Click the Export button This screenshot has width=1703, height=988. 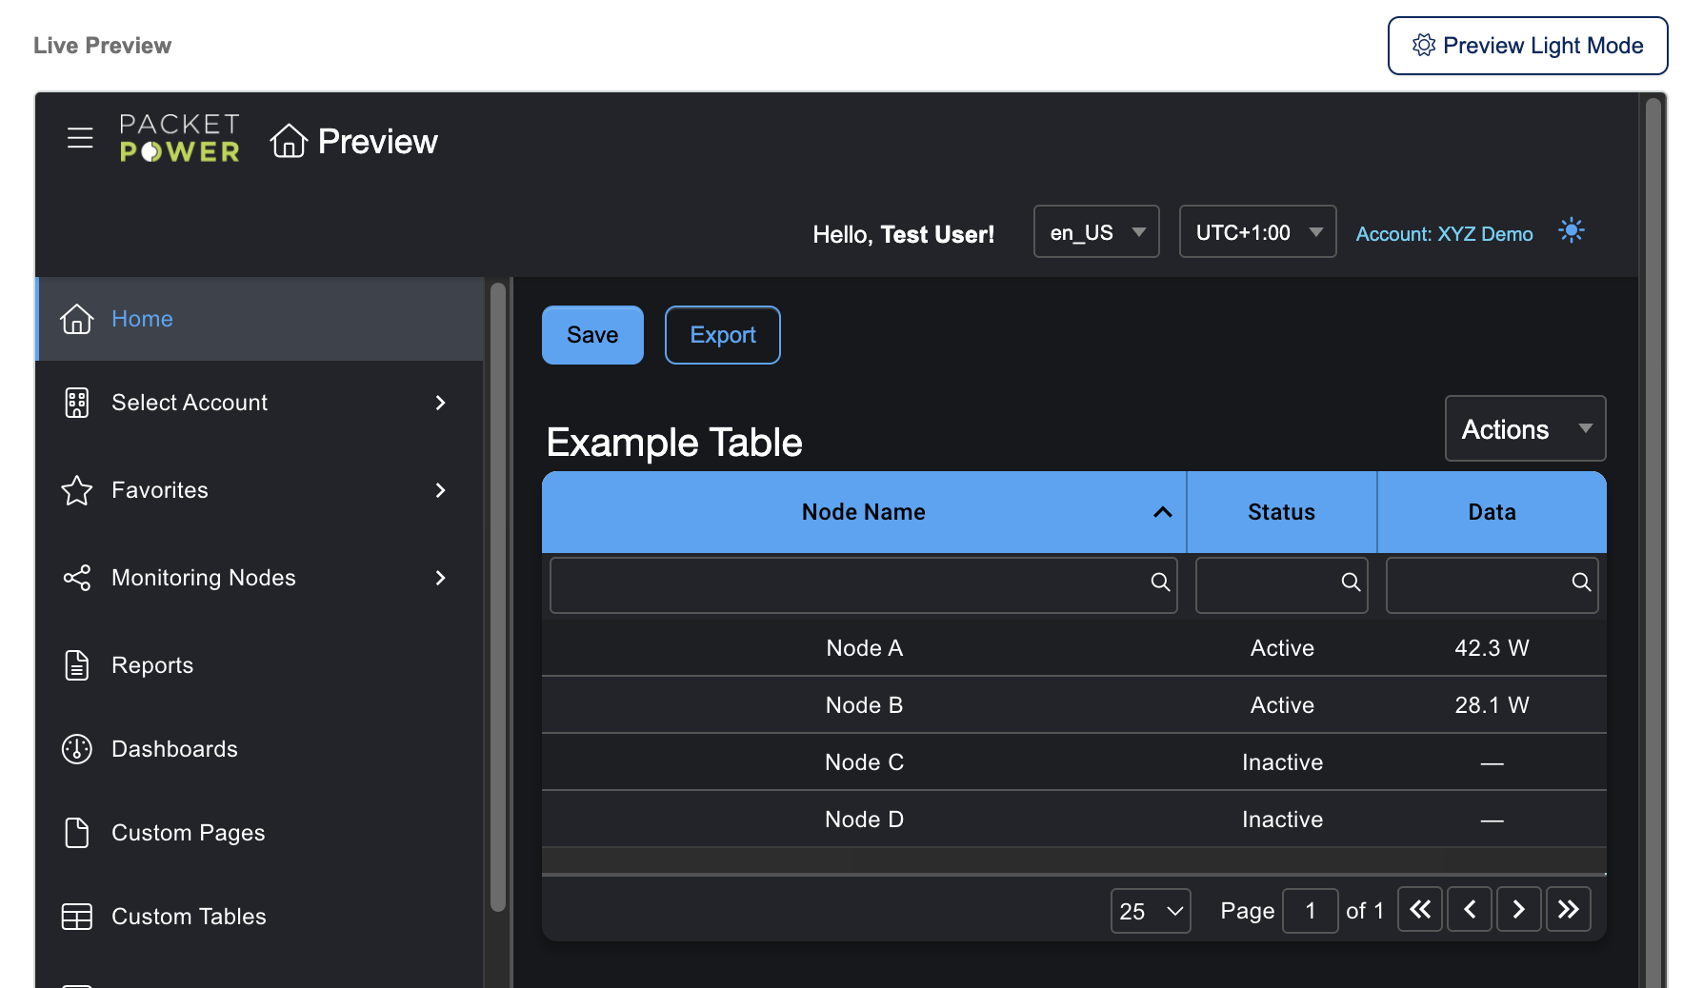(x=723, y=335)
